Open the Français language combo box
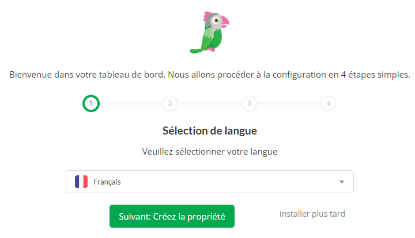The height and width of the screenshot is (238, 415). click(x=210, y=182)
